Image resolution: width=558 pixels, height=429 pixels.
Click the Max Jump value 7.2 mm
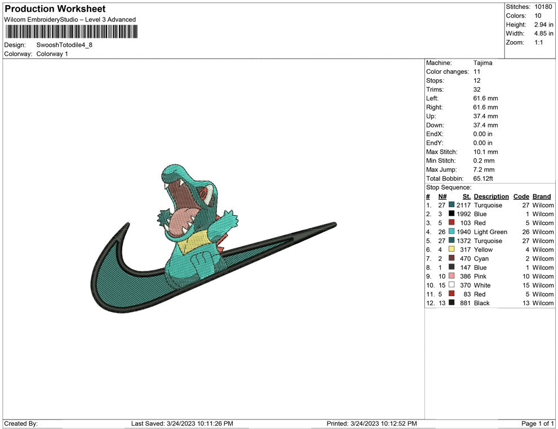pyautogui.click(x=484, y=169)
